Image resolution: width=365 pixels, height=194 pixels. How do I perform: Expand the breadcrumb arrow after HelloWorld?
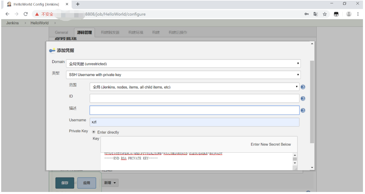point(55,23)
